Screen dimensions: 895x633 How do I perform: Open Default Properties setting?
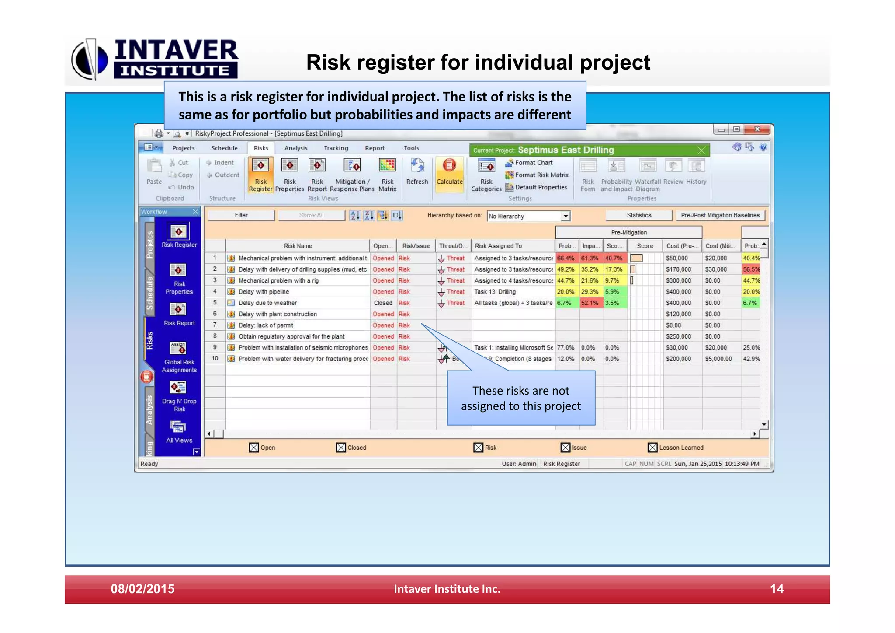536,187
